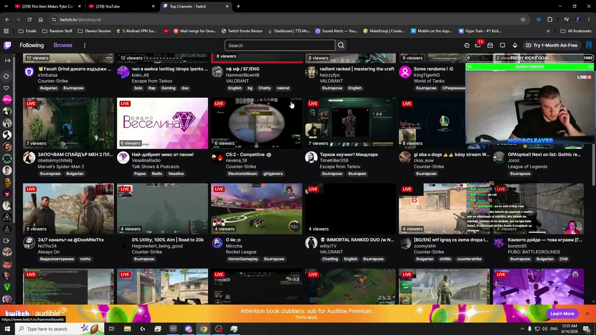This screenshot has height=335, width=596.
Task: Go to the Twitch home logo
Action: (7, 45)
